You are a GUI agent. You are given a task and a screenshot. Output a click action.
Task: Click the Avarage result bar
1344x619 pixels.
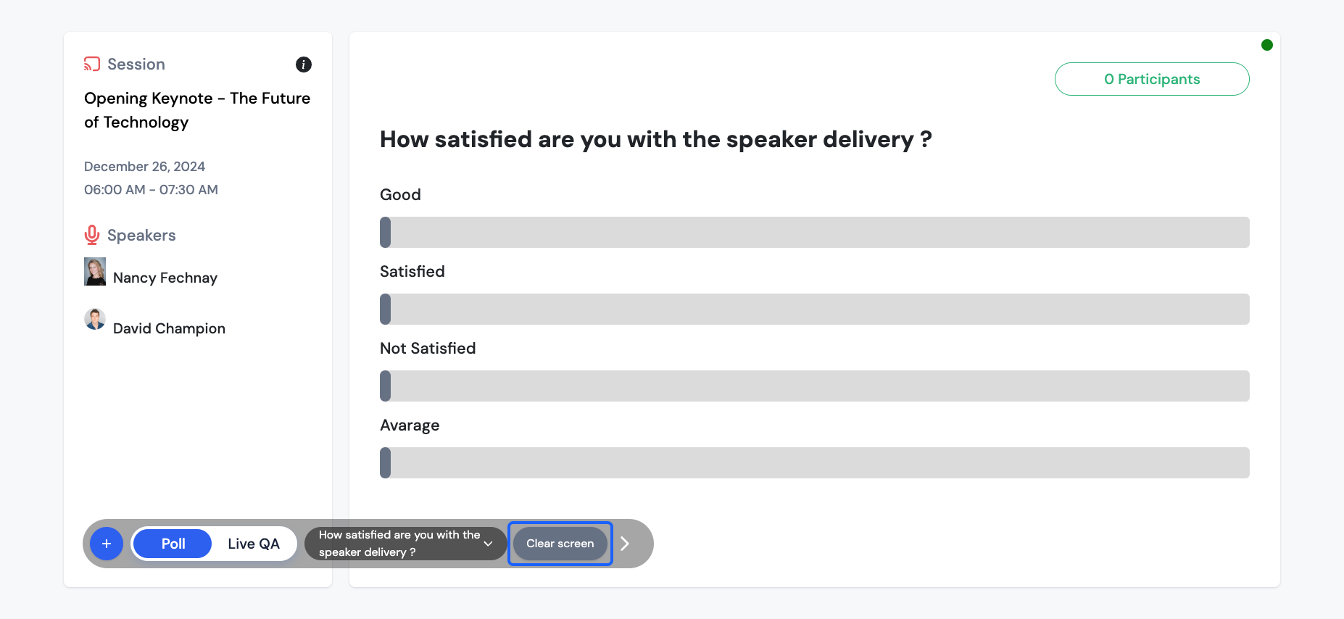click(815, 462)
